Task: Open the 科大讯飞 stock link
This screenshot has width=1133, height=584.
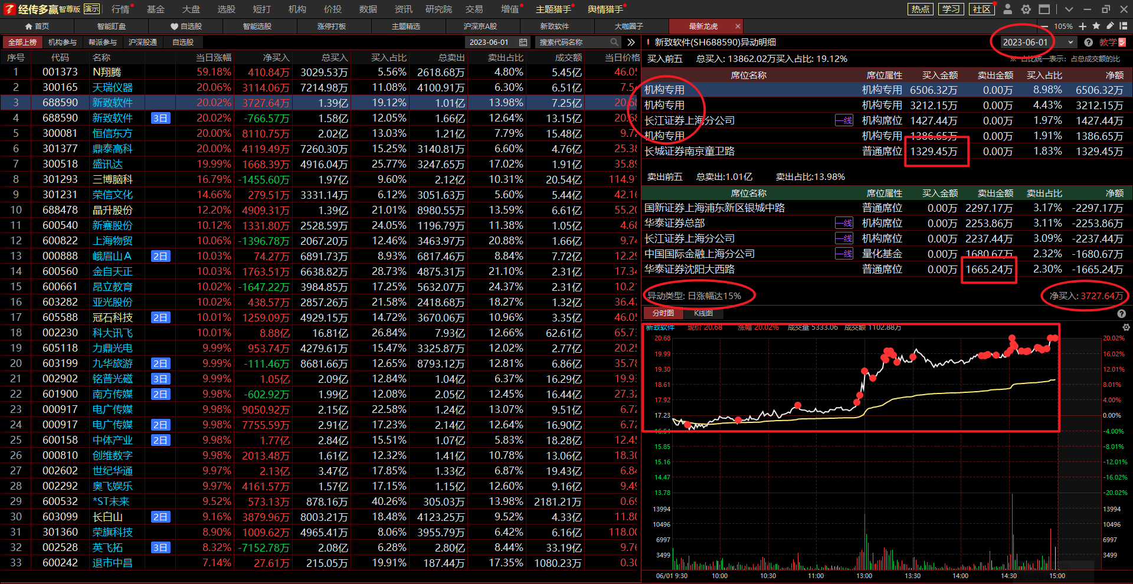Action: click(x=112, y=333)
